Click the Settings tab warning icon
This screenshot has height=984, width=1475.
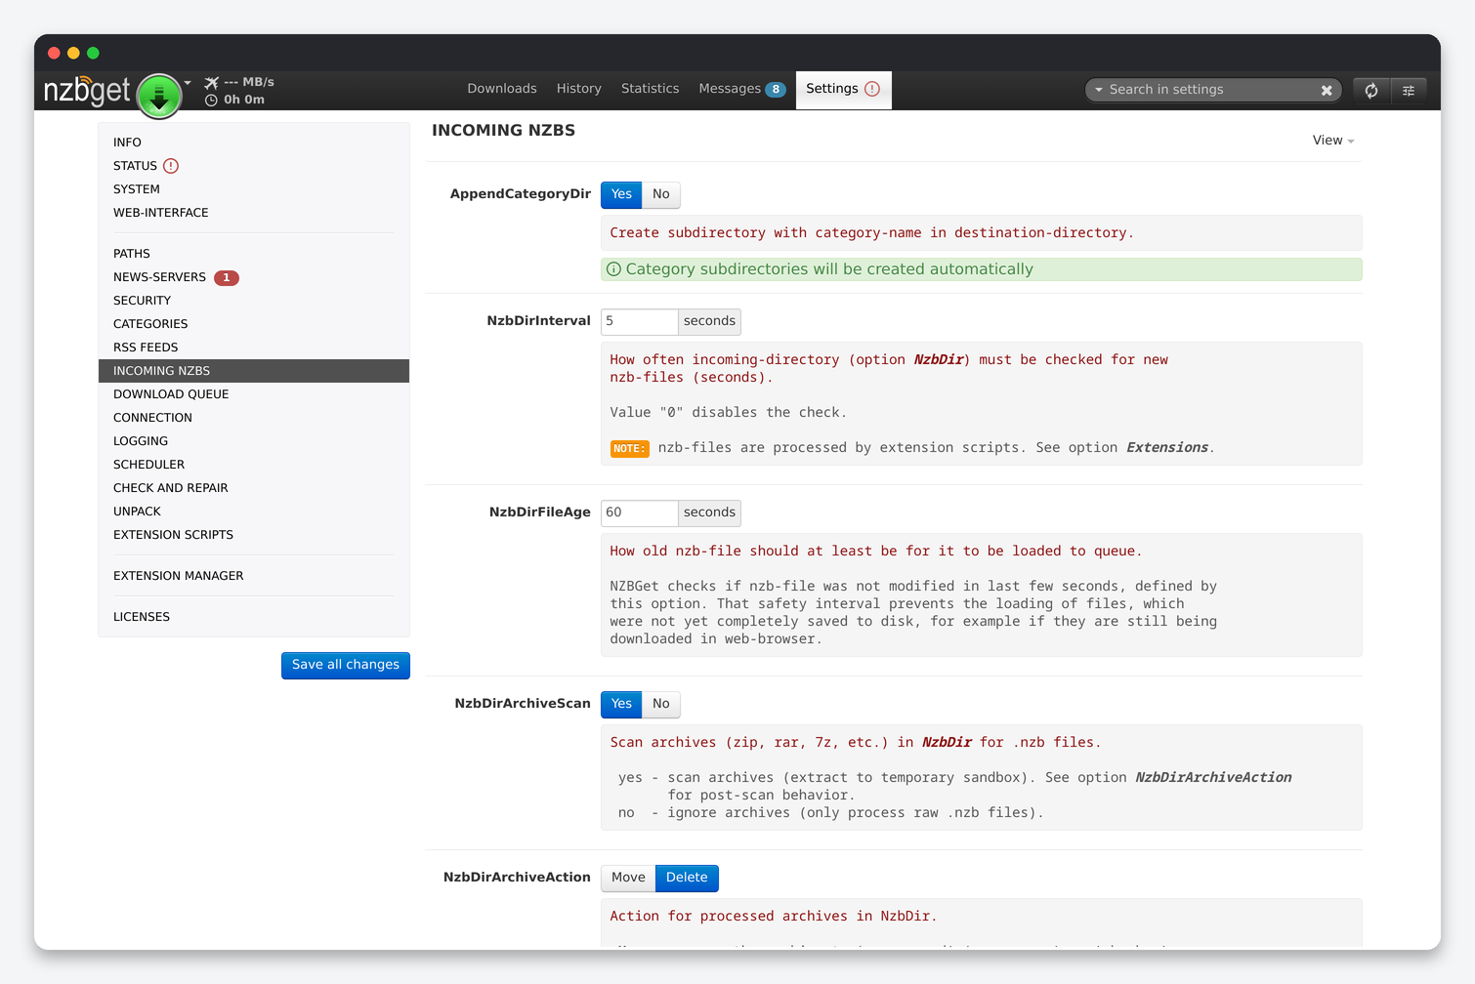872,89
